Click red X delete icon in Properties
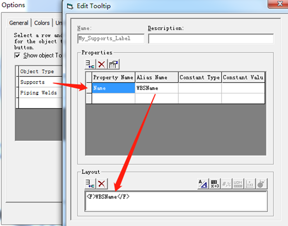The height and width of the screenshot is (226, 288). pyautogui.click(x=101, y=64)
